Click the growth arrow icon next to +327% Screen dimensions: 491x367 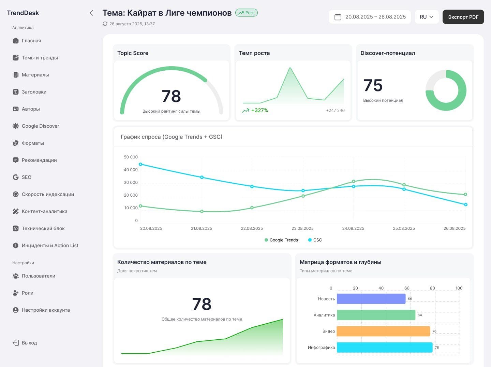click(x=245, y=110)
